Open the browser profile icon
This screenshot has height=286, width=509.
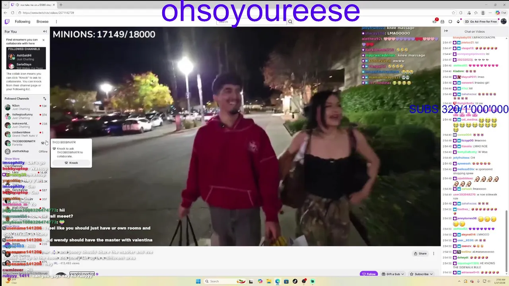tap(483, 13)
